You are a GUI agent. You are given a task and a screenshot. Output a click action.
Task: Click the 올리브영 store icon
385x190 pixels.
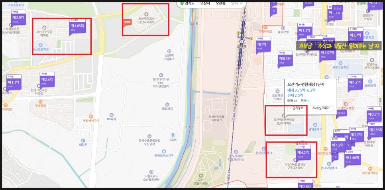coord(283,28)
